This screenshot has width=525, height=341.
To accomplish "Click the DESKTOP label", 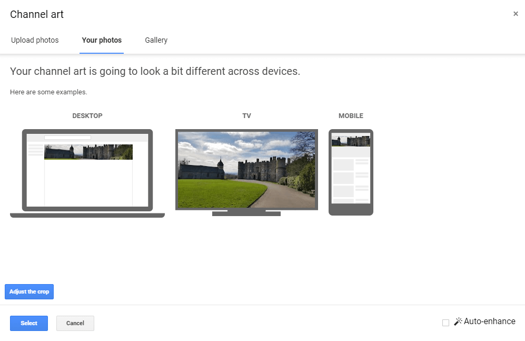I will [x=87, y=116].
